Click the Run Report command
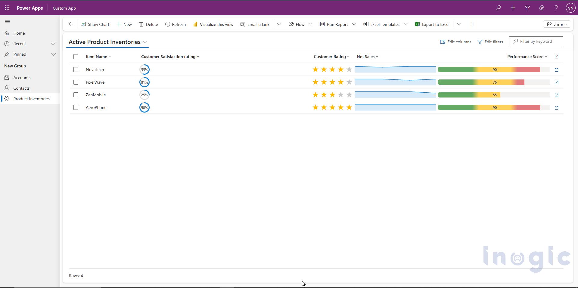 pyautogui.click(x=334, y=24)
